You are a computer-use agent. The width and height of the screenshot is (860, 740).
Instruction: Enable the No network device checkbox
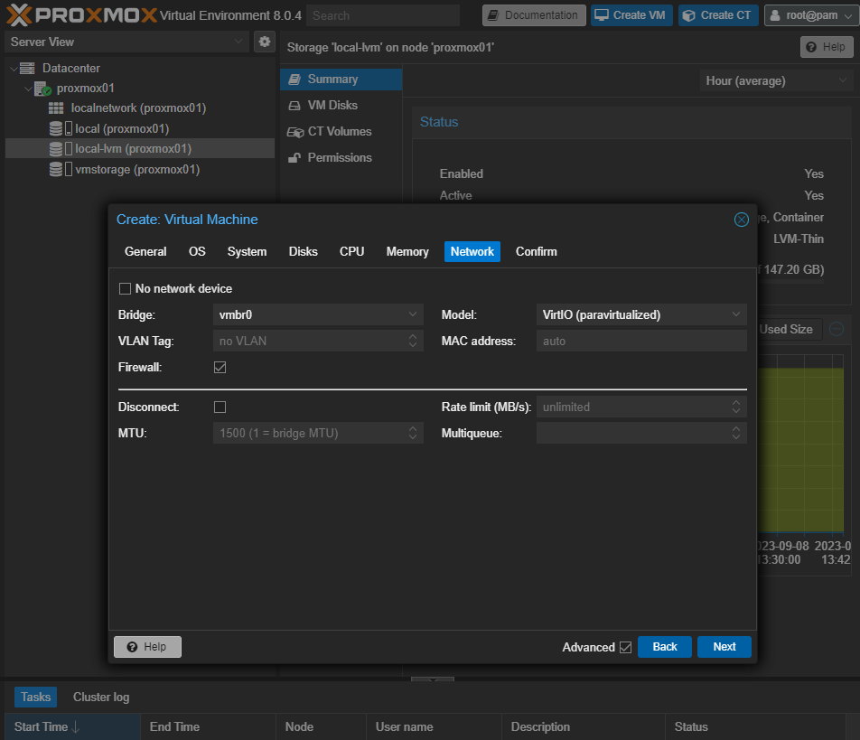[x=126, y=289]
